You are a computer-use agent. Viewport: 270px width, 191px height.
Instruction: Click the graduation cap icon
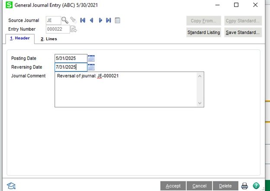pyautogui.click(x=11, y=186)
